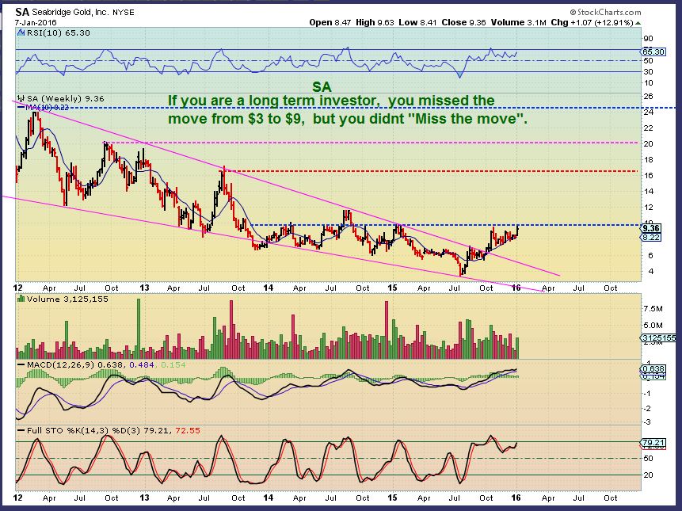Click the 16 tick on price axis

coord(648,175)
